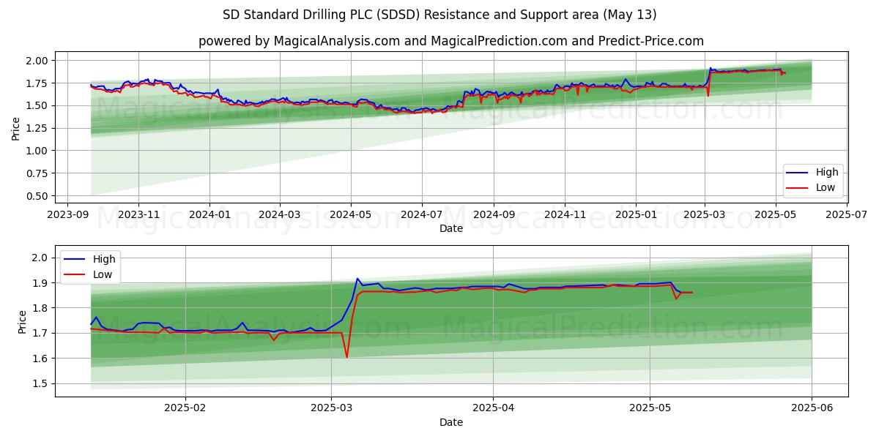Screen dimensions: 879x439
Task: Click 'High' in the bottom chart legend
Action: pyautogui.click(x=104, y=259)
